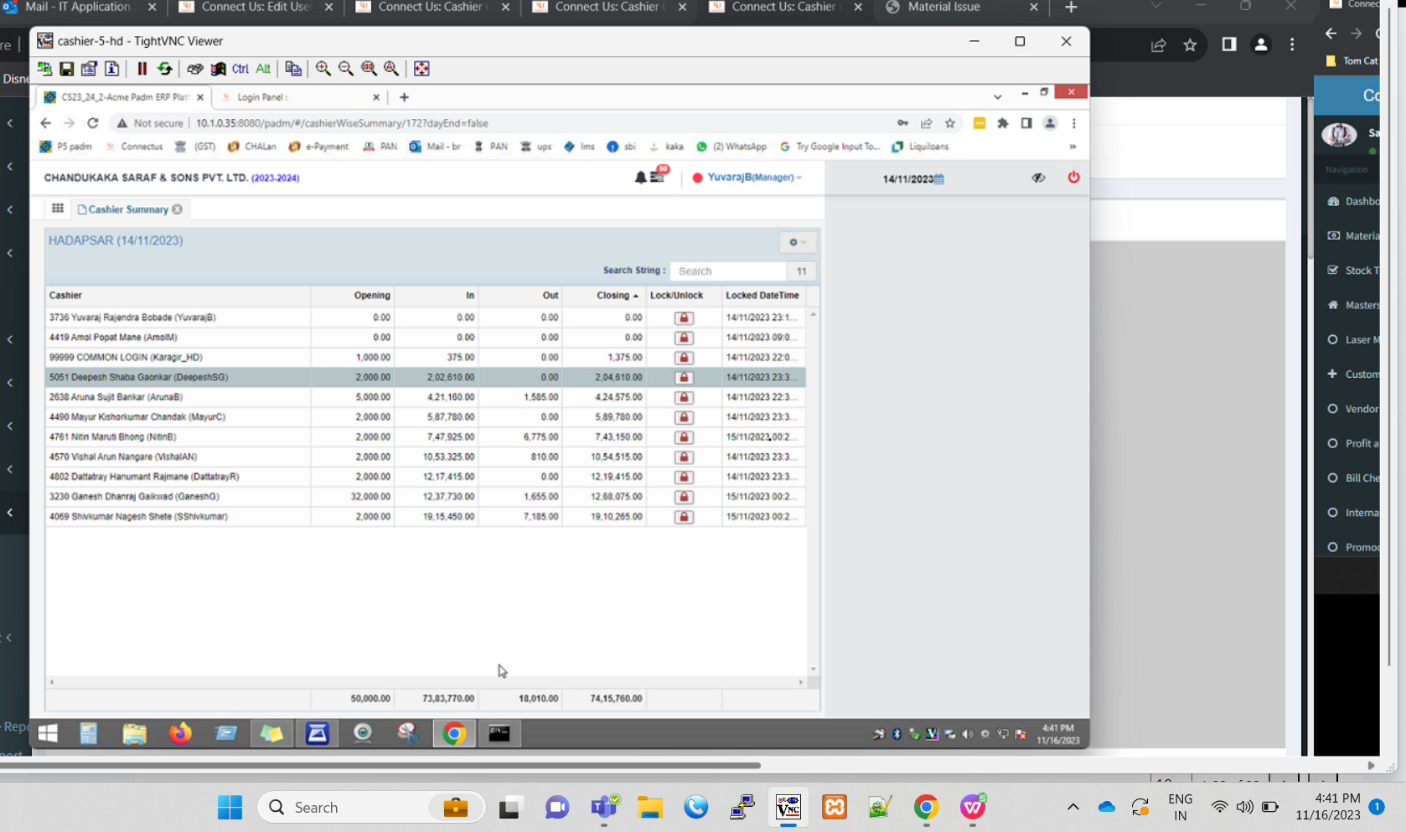Select the Cashier Summary tab
Image resolution: width=1406 pixels, height=832 pixels.
[127, 209]
